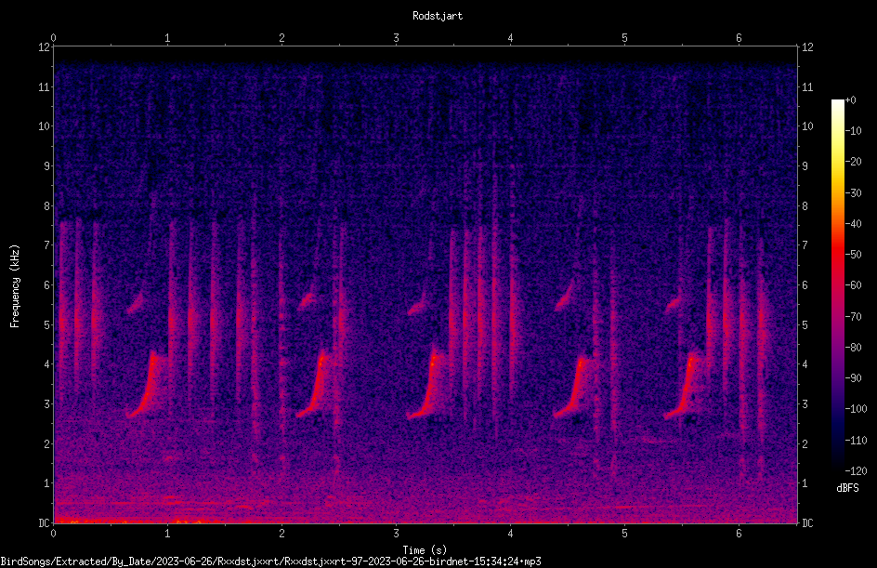Click the +0 color scale label
This screenshot has height=568, width=877.
click(x=851, y=100)
